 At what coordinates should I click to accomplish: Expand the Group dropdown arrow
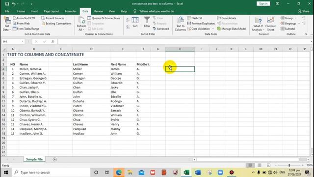pyautogui.click(x=296, y=18)
